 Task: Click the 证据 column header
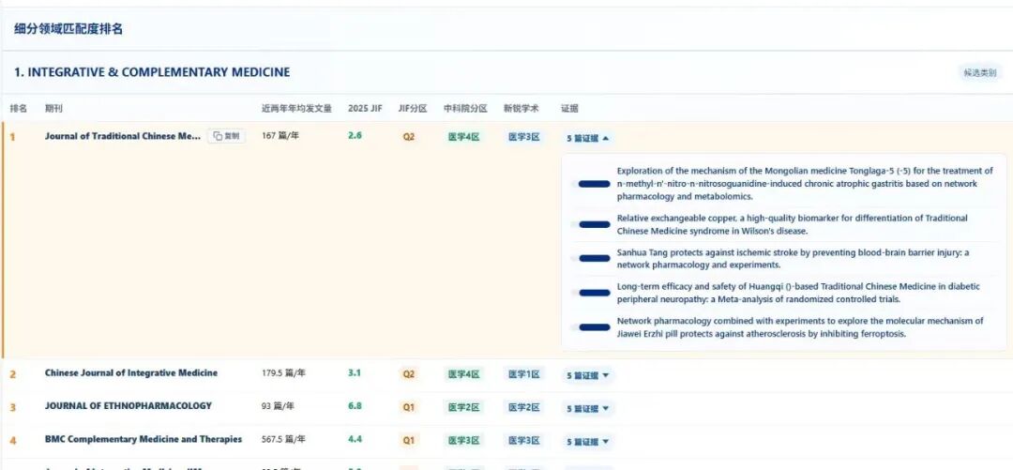click(x=570, y=109)
